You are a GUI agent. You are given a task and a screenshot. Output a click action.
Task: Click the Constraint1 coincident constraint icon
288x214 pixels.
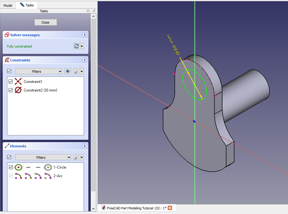pyautogui.click(x=18, y=82)
